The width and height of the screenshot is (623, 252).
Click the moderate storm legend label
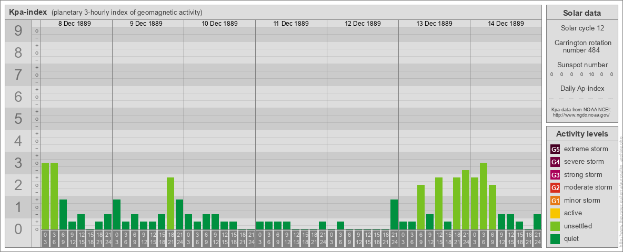(588, 187)
